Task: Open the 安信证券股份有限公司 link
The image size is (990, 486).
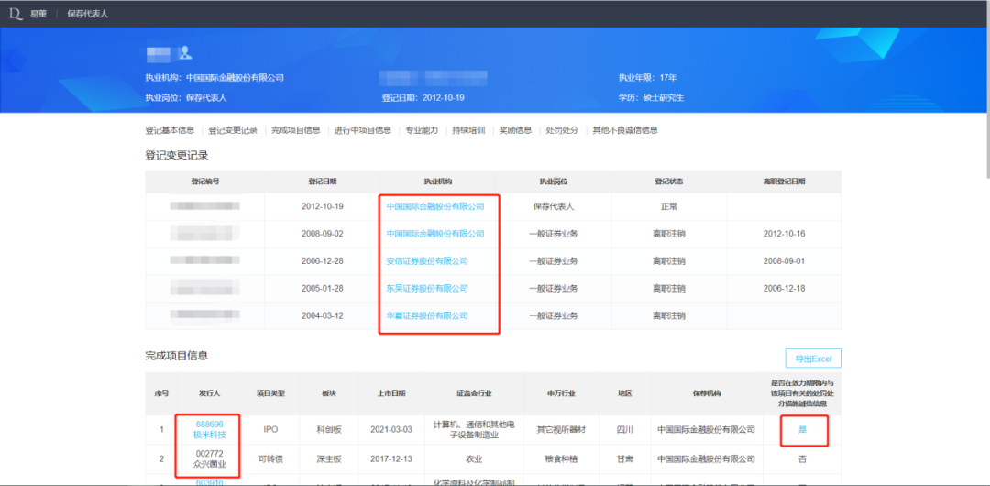Action: (427, 261)
